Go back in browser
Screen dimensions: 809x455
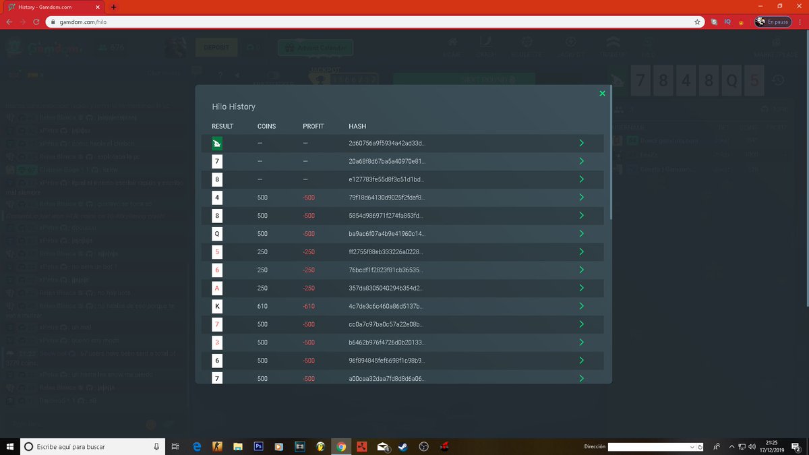point(9,22)
